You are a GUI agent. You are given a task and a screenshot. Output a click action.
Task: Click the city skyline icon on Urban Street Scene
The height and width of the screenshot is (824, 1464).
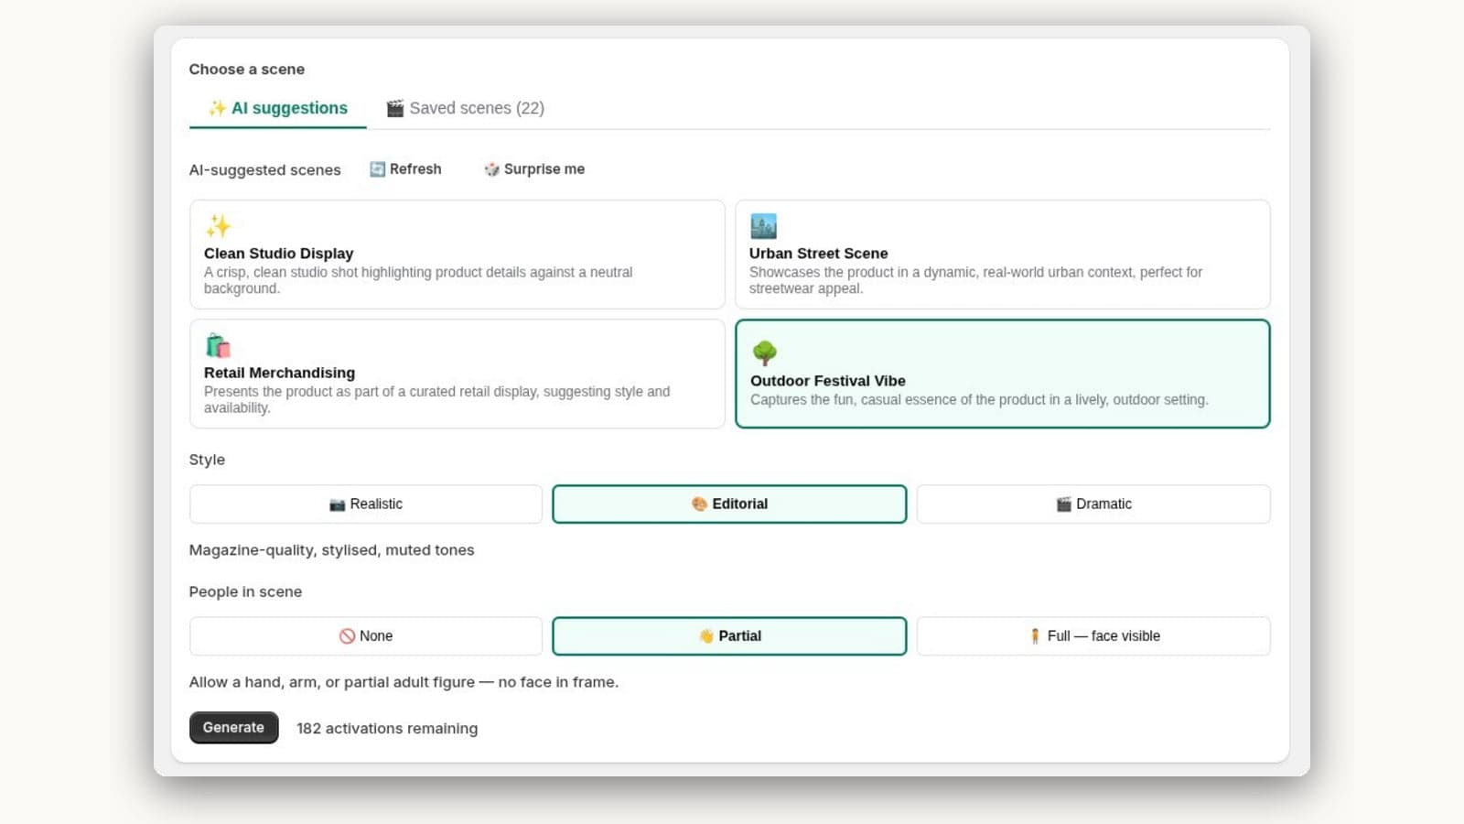[763, 226]
